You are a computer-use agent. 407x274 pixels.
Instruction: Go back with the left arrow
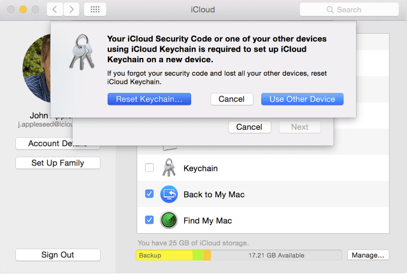[54, 10]
